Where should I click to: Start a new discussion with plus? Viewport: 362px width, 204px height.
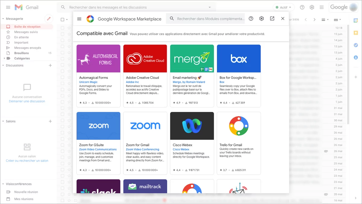(50, 65)
